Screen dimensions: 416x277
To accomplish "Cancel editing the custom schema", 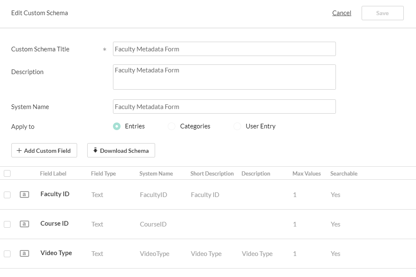I will [x=341, y=13].
